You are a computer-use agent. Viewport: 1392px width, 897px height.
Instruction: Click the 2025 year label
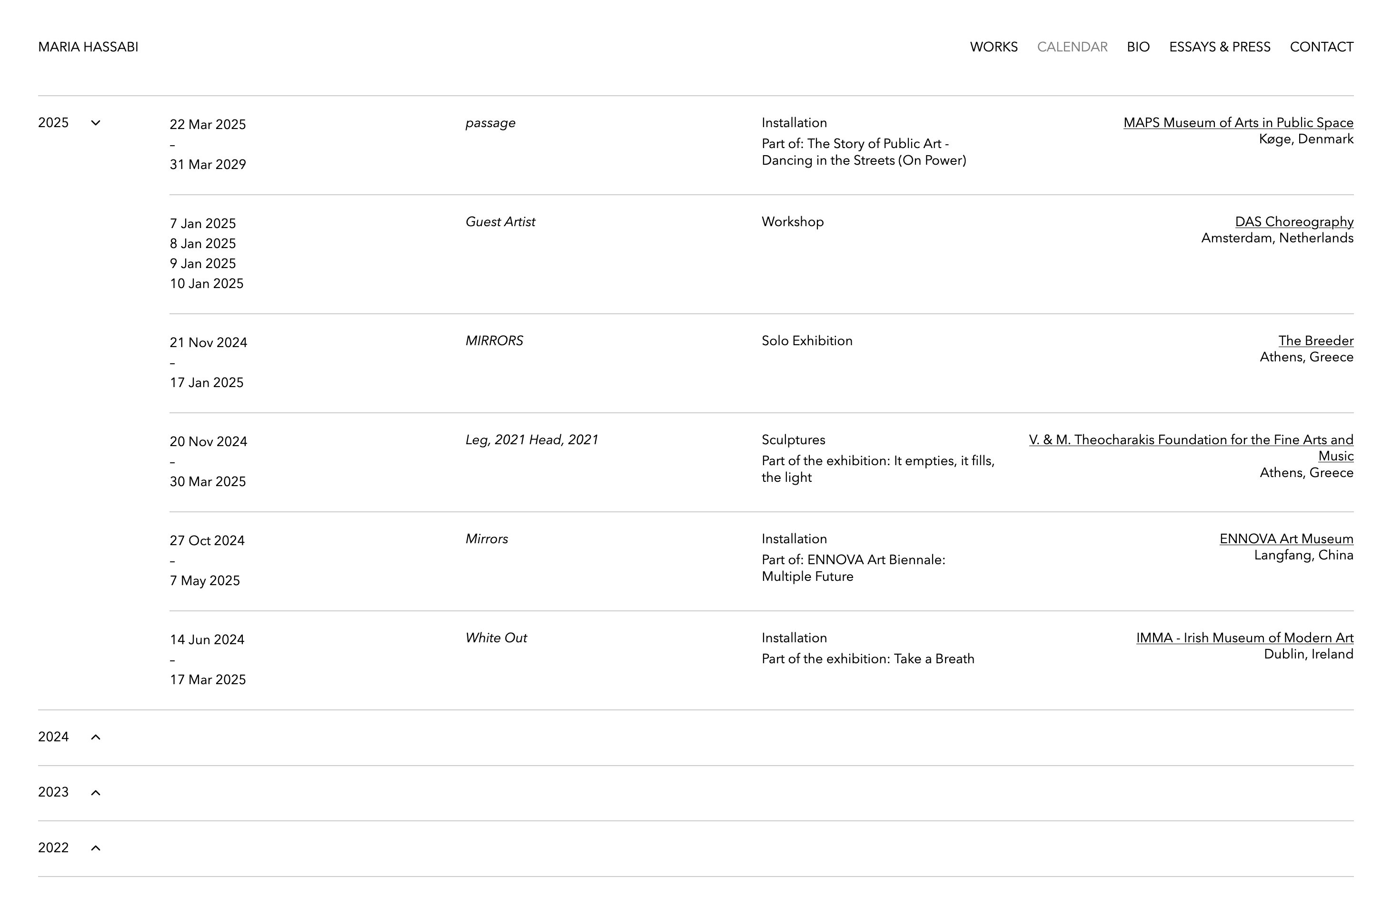[x=54, y=123]
